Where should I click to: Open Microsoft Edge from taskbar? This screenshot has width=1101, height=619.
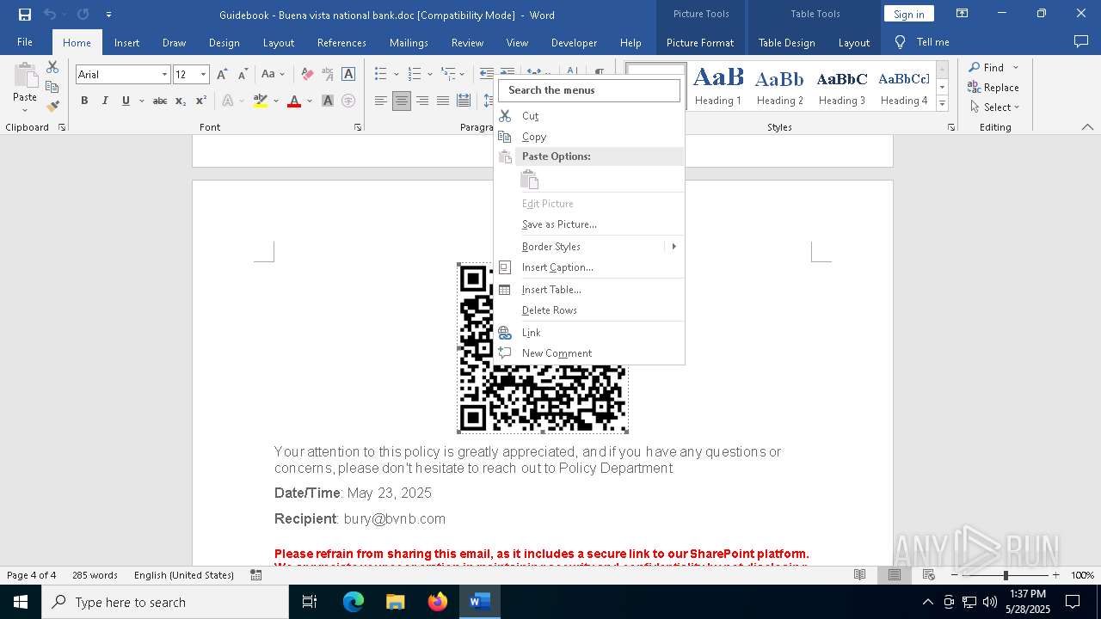click(x=354, y=602)
